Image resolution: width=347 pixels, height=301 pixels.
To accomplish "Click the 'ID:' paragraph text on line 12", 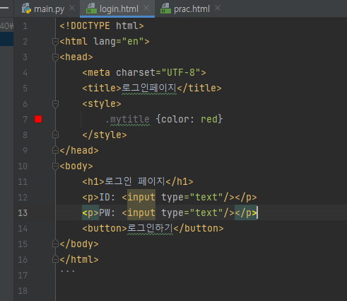I will click(x=107, y=197).
